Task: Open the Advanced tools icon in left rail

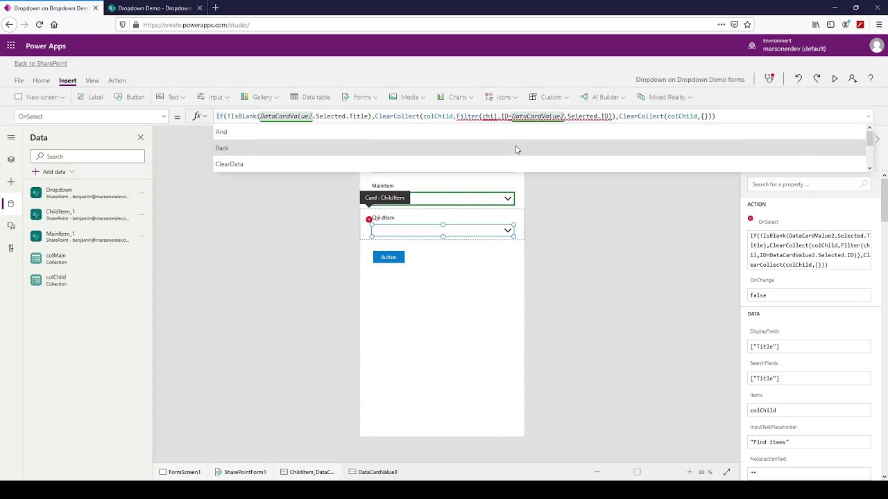Action: [x=11, y=248]
